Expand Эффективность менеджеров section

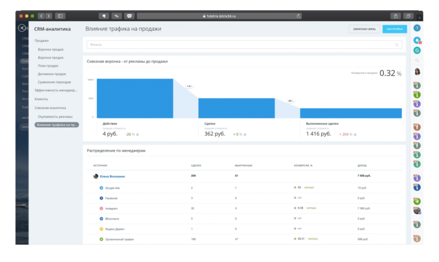[x=55, y=90]
